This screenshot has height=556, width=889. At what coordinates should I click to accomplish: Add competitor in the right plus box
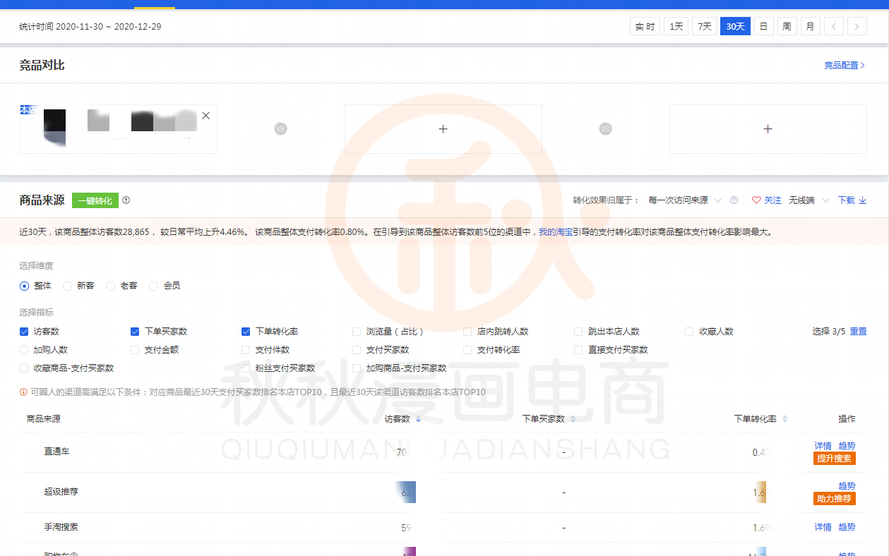point(768,129)
